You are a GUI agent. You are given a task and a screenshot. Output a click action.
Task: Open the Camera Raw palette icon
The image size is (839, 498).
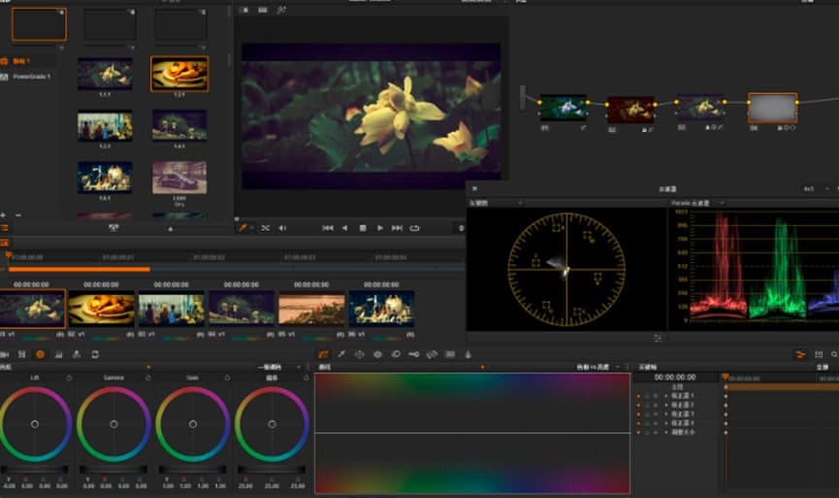point(7,355)
